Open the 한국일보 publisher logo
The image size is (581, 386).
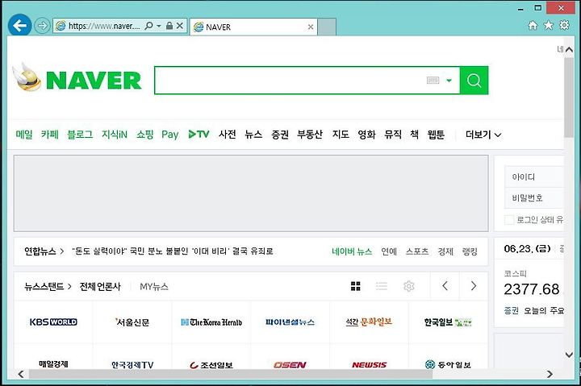click(448, 322)
